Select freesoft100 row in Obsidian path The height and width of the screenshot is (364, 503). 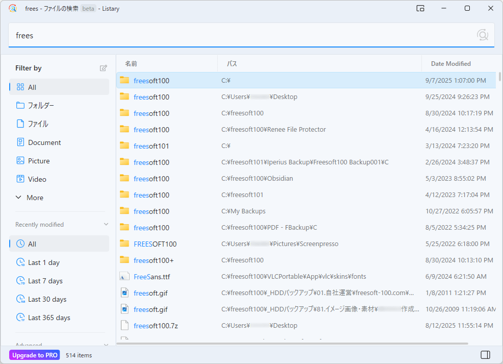306,179
